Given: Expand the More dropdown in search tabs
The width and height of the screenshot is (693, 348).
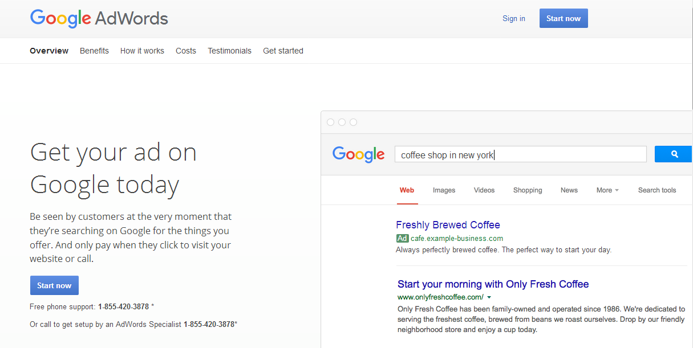Looking at the screenshot, I should [x=607, y=190].
